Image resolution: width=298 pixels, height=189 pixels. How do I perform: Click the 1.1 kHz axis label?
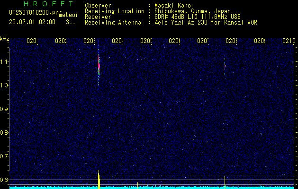[x=4, y=61]
